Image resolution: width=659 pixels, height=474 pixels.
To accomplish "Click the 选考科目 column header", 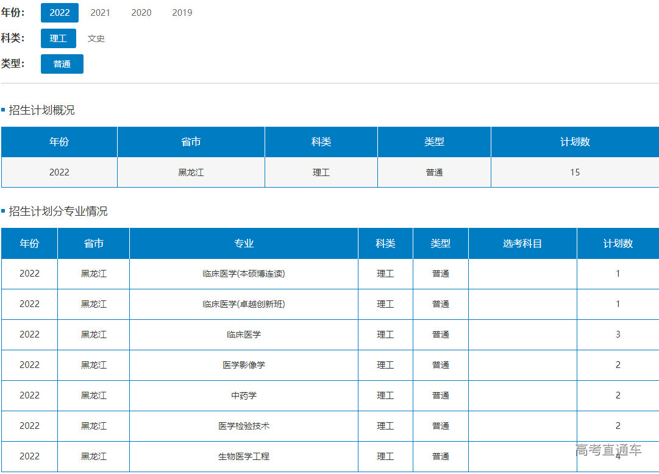I will [522, 244].
